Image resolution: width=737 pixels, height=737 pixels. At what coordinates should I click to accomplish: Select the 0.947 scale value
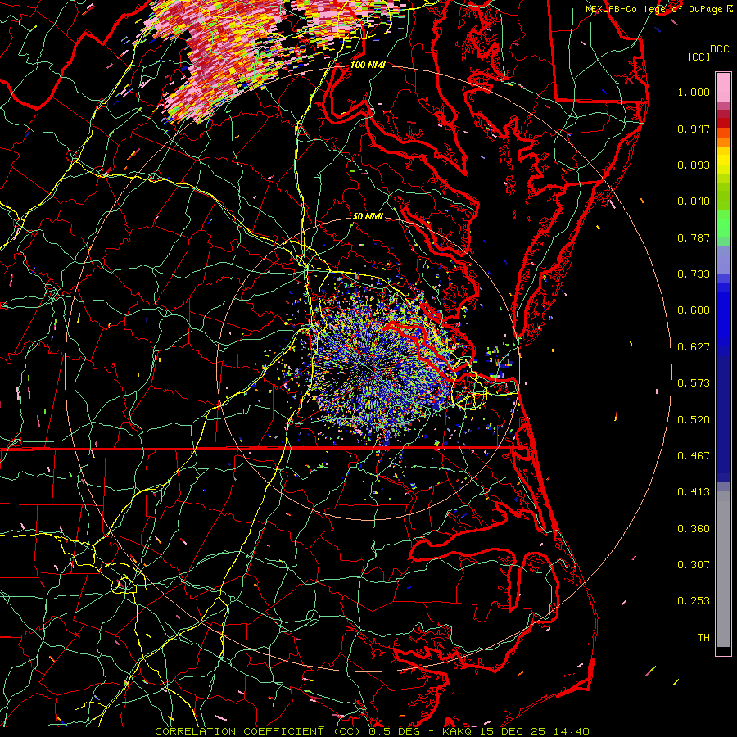694,129
